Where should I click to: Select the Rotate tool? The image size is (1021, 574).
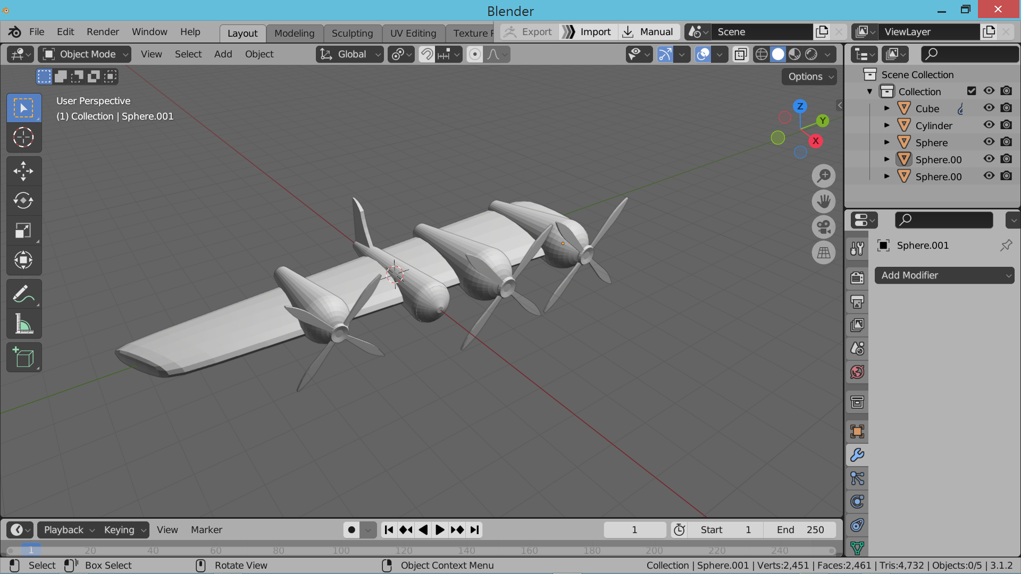(23, 200)
